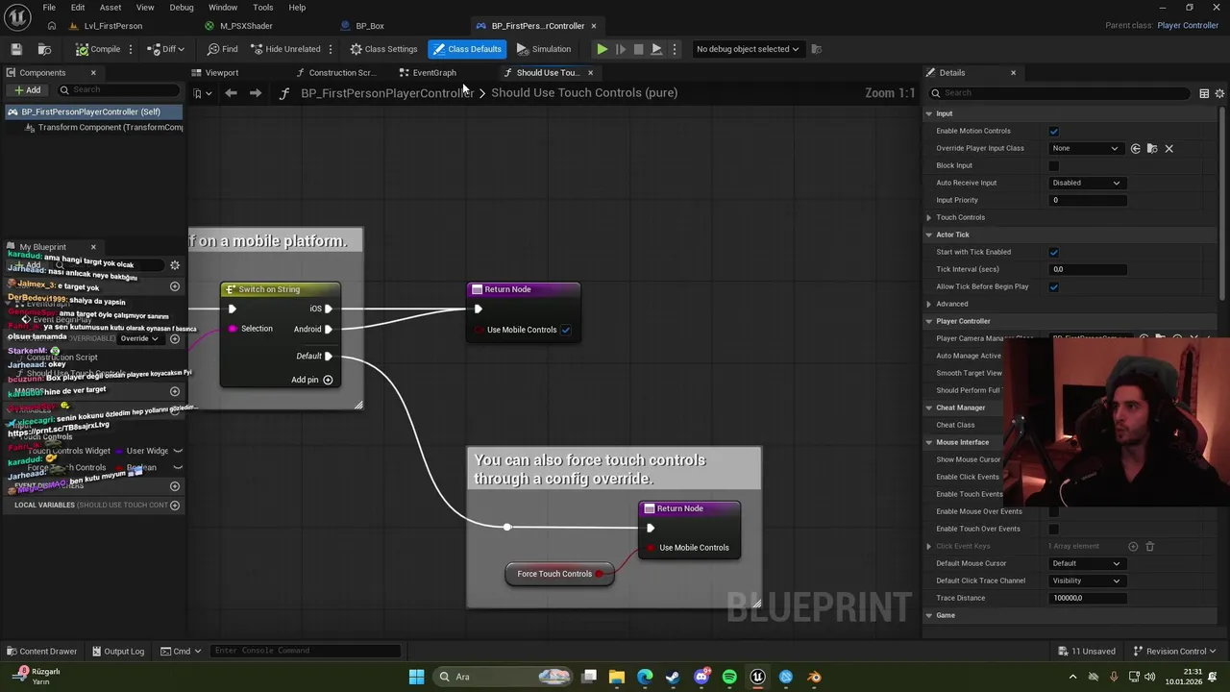
Task: Switch to the EventGraph tab
Action: click(434, 73)
